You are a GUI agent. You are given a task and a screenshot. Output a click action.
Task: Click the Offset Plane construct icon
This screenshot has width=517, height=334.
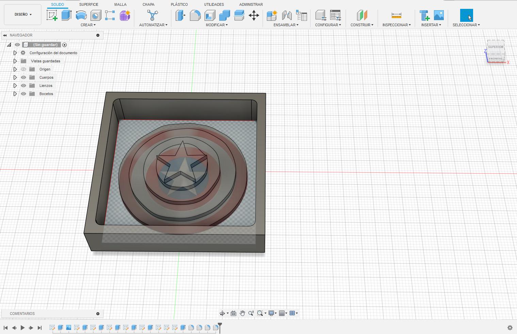[362, 15]
